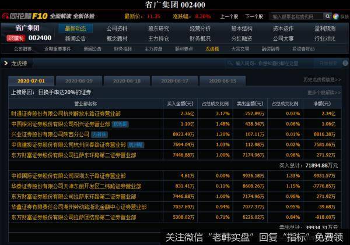The height and width of the screenshot is (245, 350).
Task: Open the 最新动态 menu
Action: coord(76,29)
